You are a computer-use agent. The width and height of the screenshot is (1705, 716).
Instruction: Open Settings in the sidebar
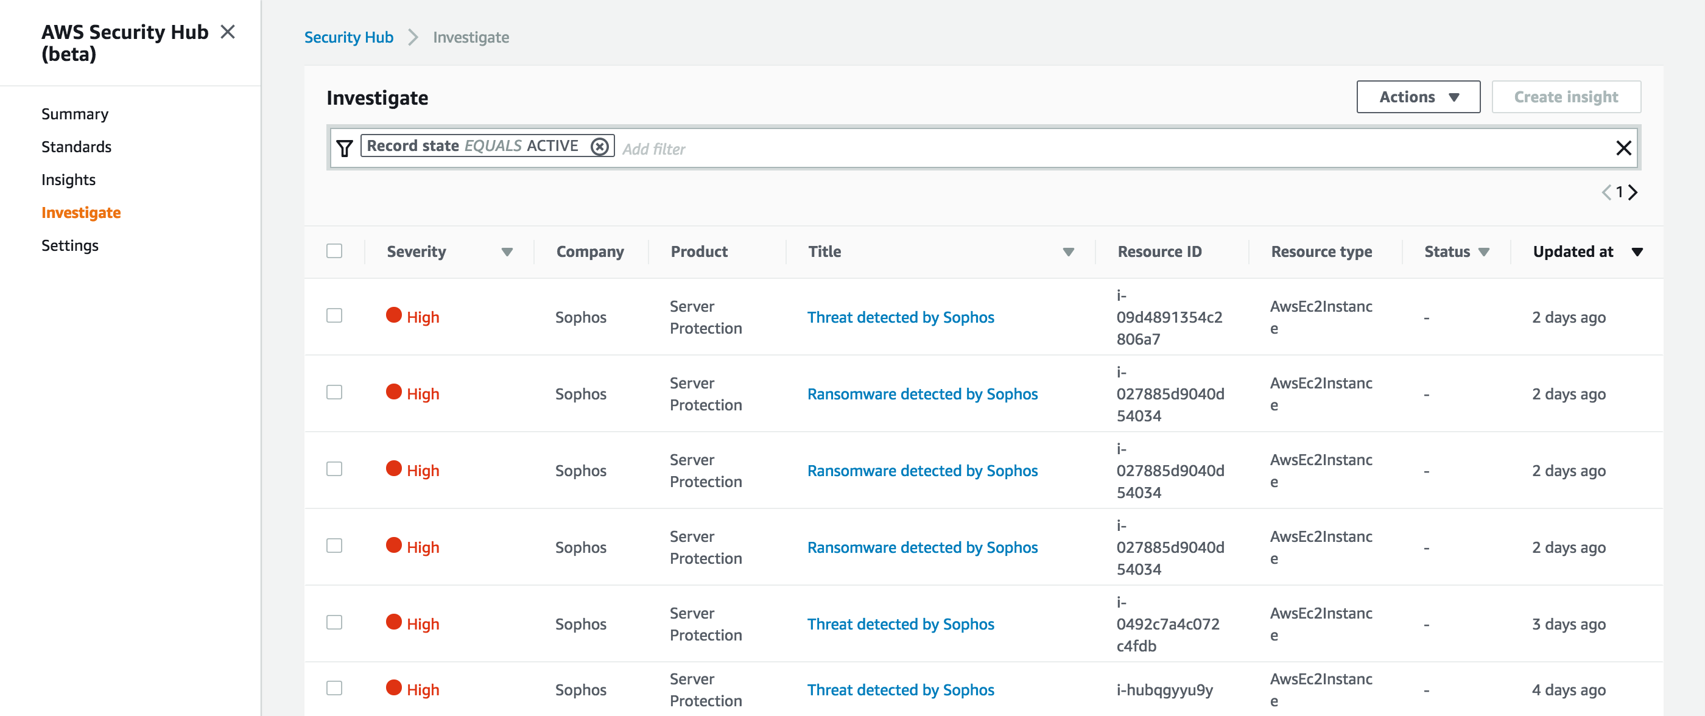click(69, 245)
